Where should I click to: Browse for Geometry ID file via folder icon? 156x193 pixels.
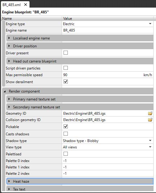point(150,113)
